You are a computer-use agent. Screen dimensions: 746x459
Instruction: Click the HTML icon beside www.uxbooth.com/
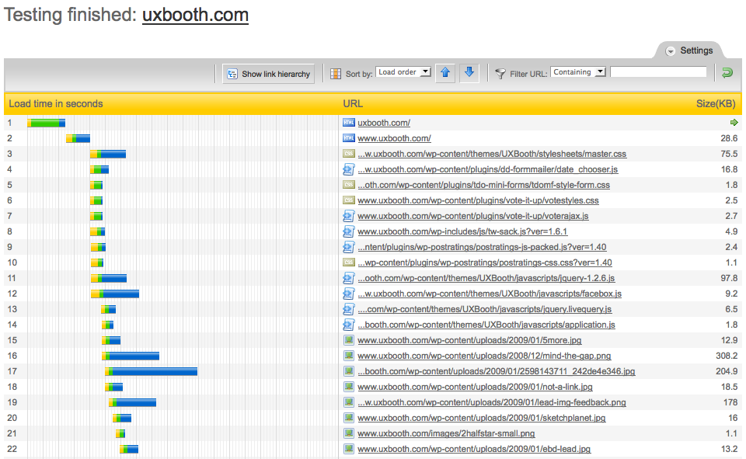(349, 138)
